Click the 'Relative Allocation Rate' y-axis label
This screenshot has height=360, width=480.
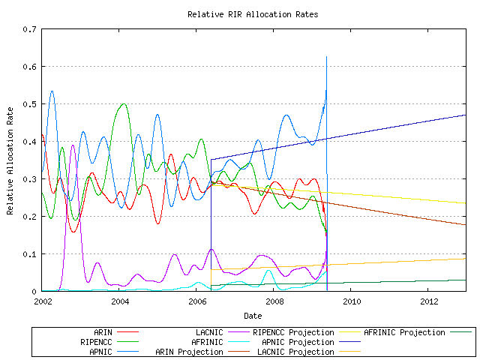point(10,160)
